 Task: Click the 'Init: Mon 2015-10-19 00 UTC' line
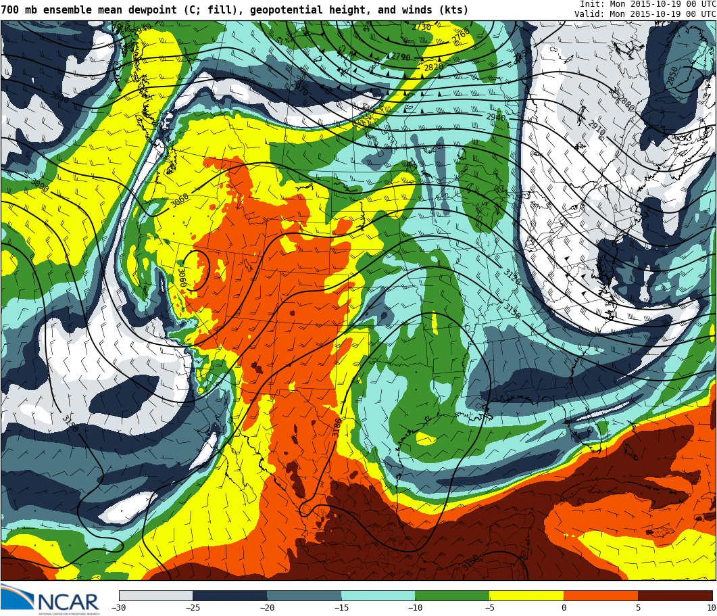pos(647,3)
